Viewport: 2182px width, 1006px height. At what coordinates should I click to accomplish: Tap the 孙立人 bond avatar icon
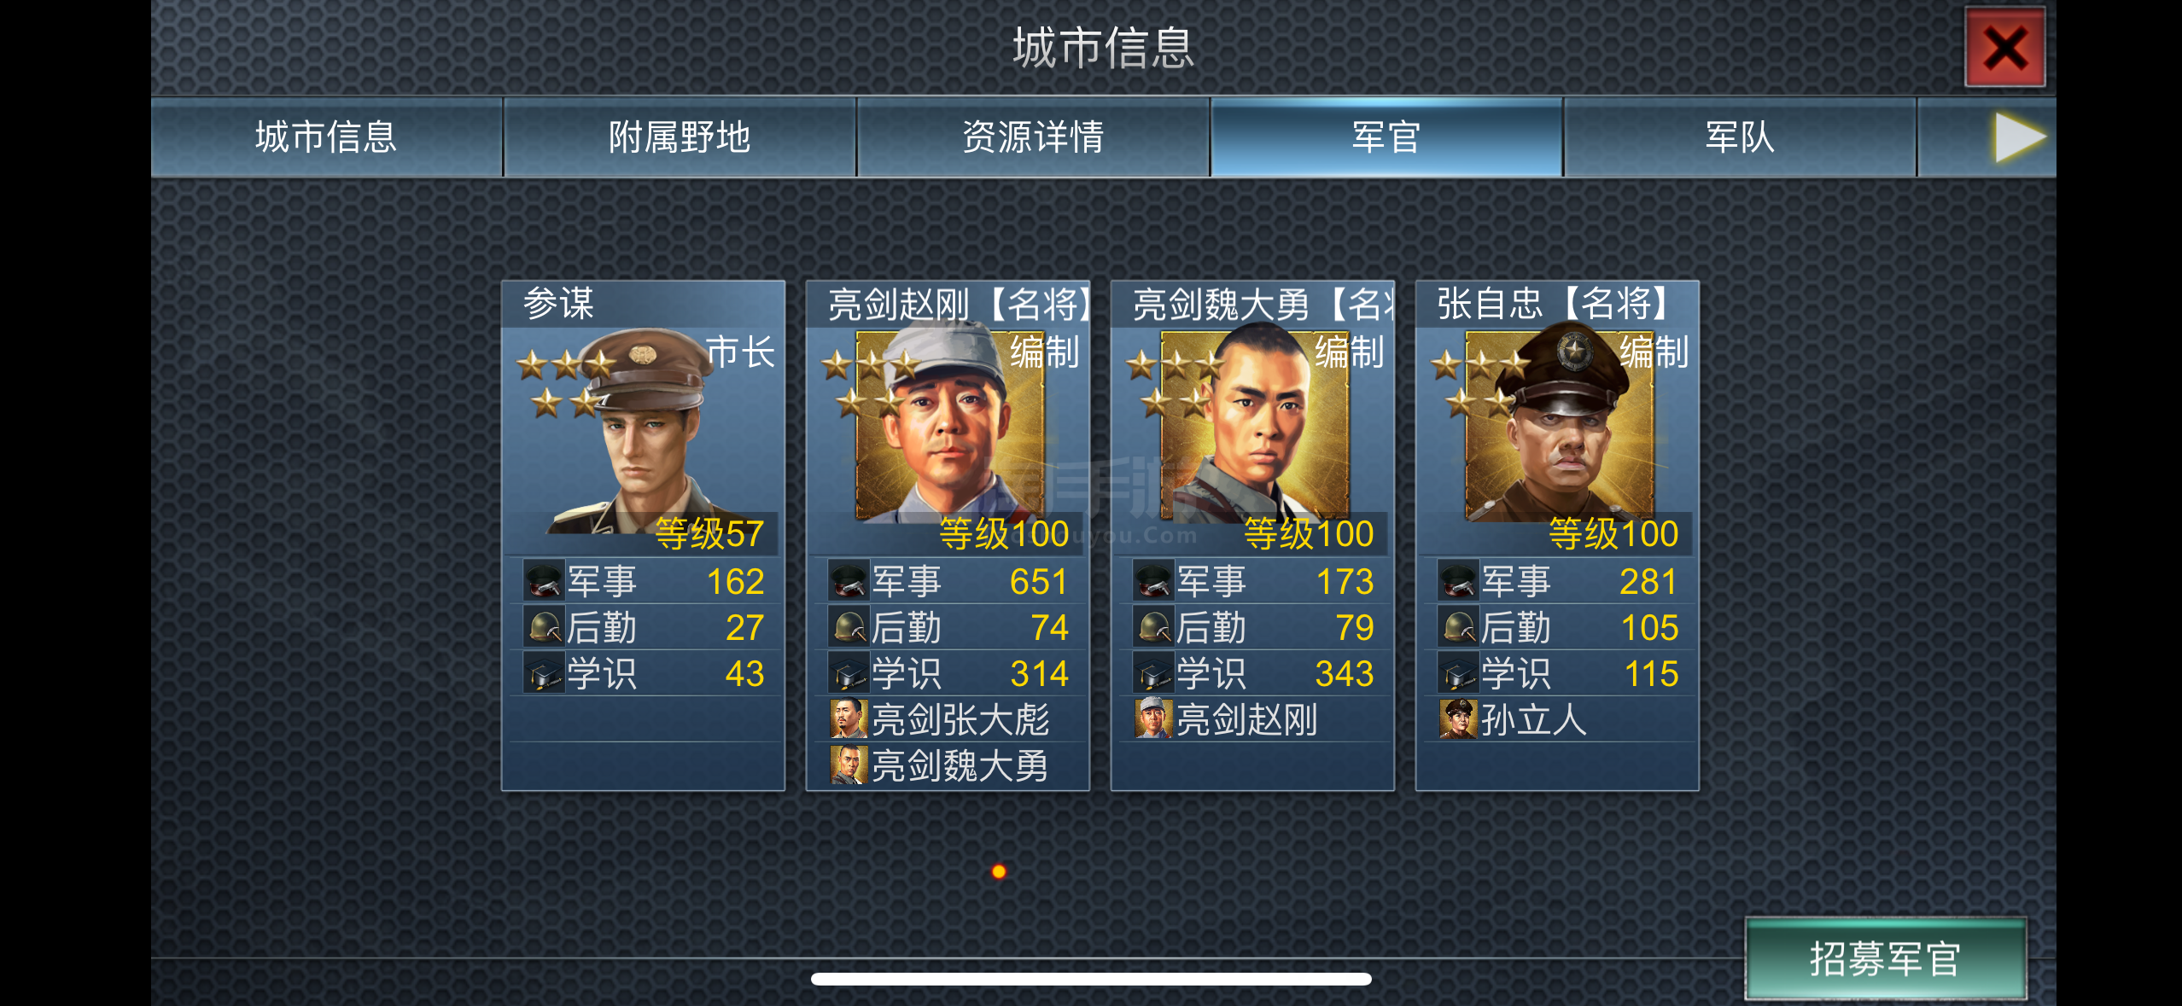coord(1459,719)
